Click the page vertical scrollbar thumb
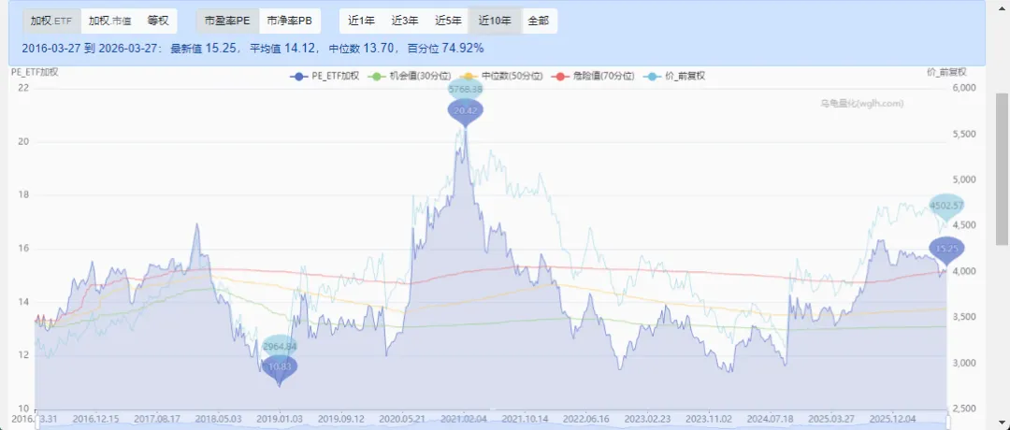This screenshot has height=430, width=1010. pyautogui.click(x=1003, y=169)
